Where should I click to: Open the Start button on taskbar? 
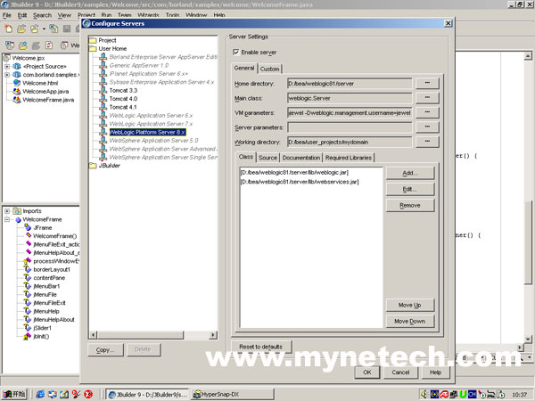(x=13, y=394)
